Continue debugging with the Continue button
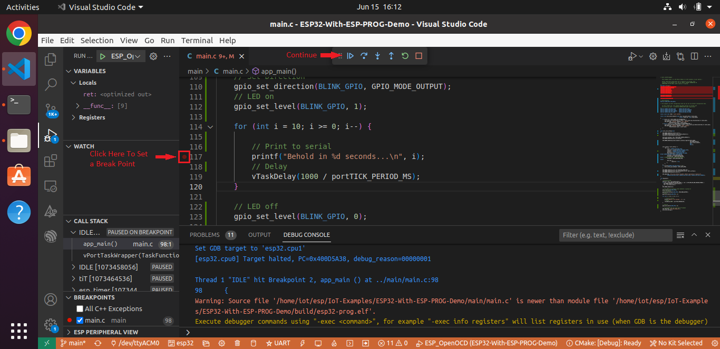Image resolution: width=720 pixels, height=349 pixels. click(351, 56)
